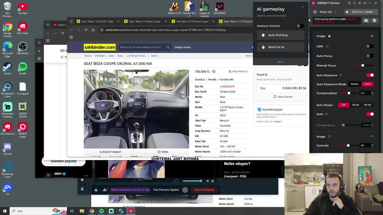Enable the Gesture Control toggle

pyautogui.click(x=300, y=26)
